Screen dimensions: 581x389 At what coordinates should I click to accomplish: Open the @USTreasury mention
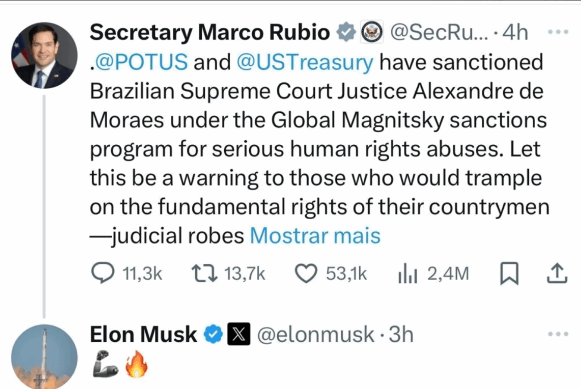304,62
